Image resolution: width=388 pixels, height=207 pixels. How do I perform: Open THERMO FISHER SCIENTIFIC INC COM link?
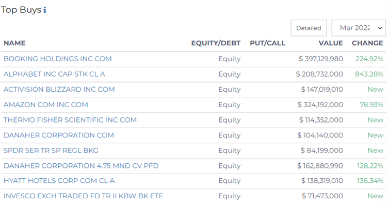pos(70,120)
